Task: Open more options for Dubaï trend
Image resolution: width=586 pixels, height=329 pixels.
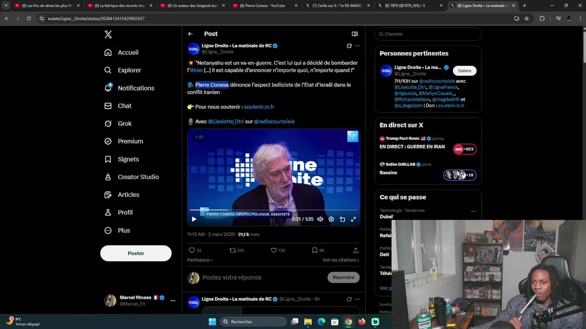Action: click(473, 211)
